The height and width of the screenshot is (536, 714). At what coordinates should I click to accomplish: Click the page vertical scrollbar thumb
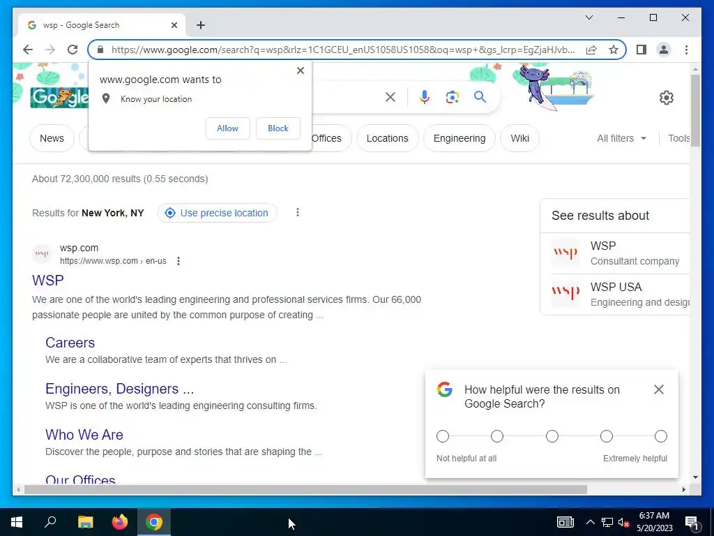coord(695,110)
